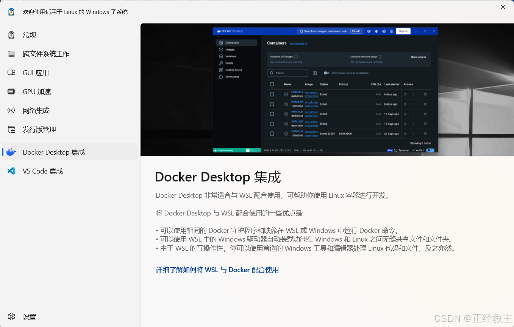
Task: Click the GUI 应用 window icon
Action: (x=11, y=73)
